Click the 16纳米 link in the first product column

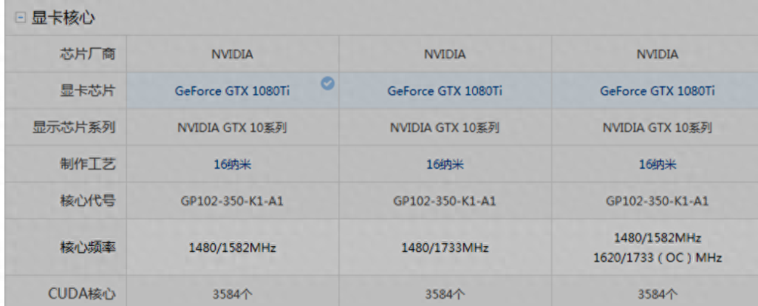click(232, 164)
